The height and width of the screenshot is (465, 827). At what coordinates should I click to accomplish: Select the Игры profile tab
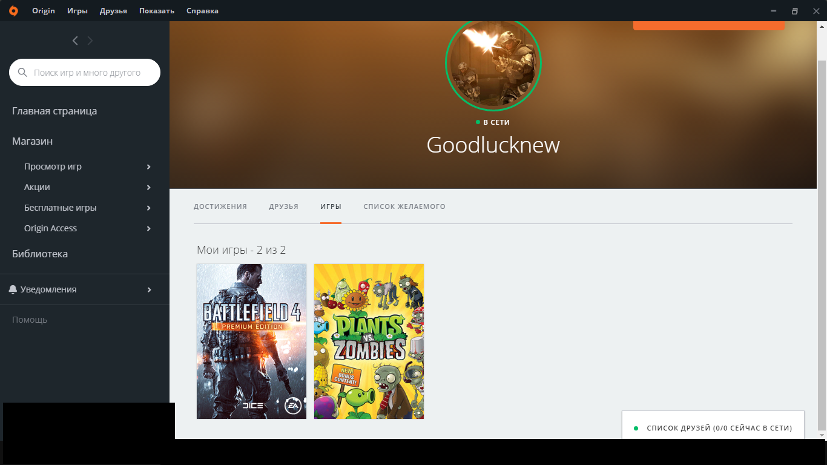(x=331, y=206)
